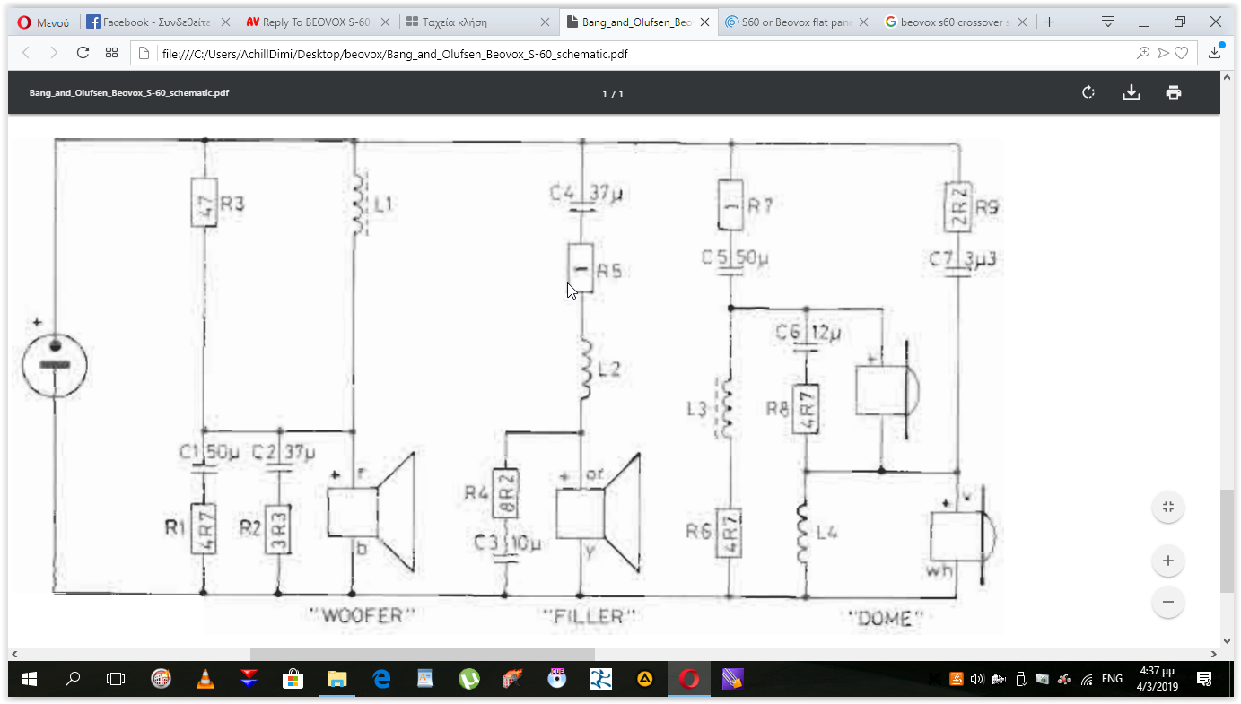Image resolution: width=1241 pixels, height=704 pixels.
Task: Rotate the PDF document clockwise
Action: click(x=1088, y=92)
